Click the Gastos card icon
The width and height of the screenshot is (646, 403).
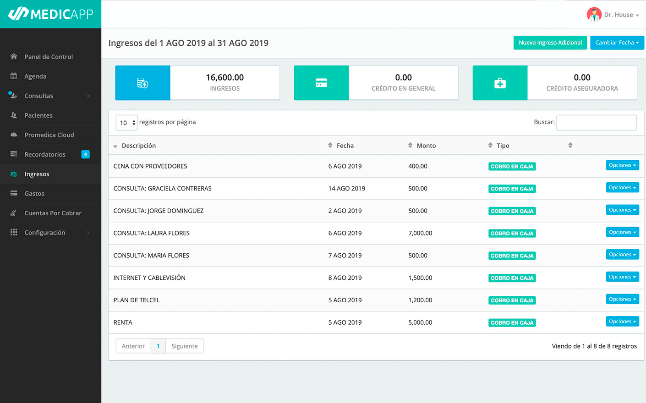point(14,193)
